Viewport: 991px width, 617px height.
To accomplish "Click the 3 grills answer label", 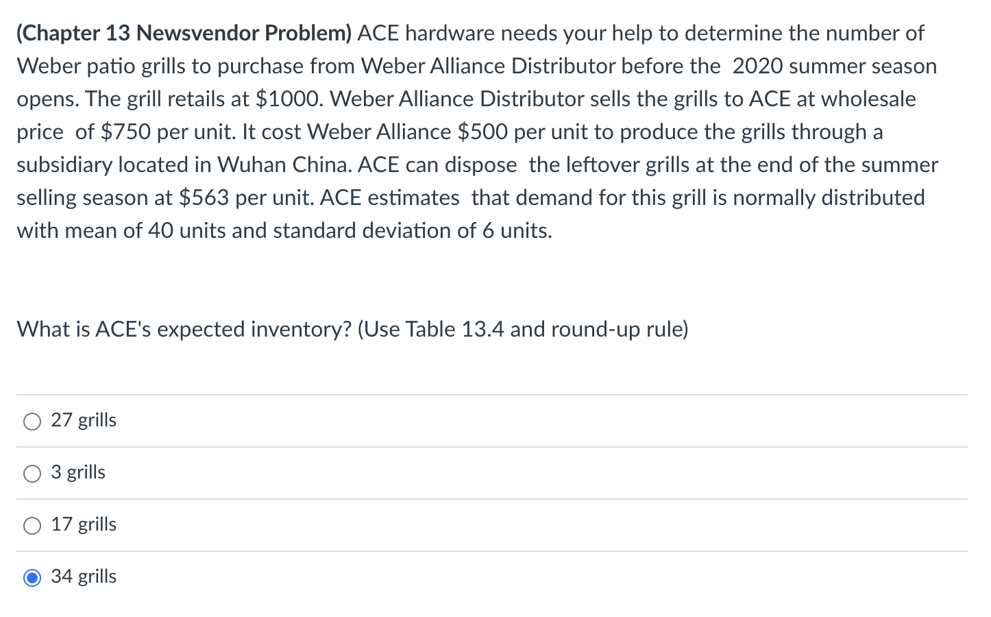I will (78, 472).
